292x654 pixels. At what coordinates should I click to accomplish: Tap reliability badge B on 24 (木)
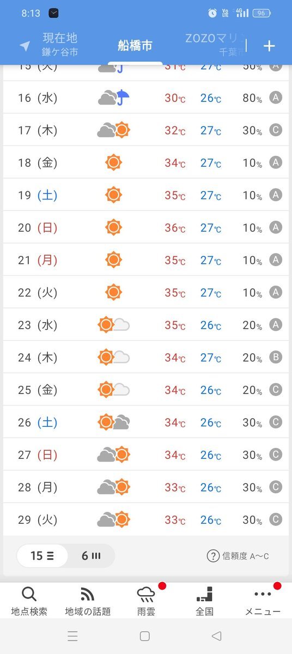[276, 358]
